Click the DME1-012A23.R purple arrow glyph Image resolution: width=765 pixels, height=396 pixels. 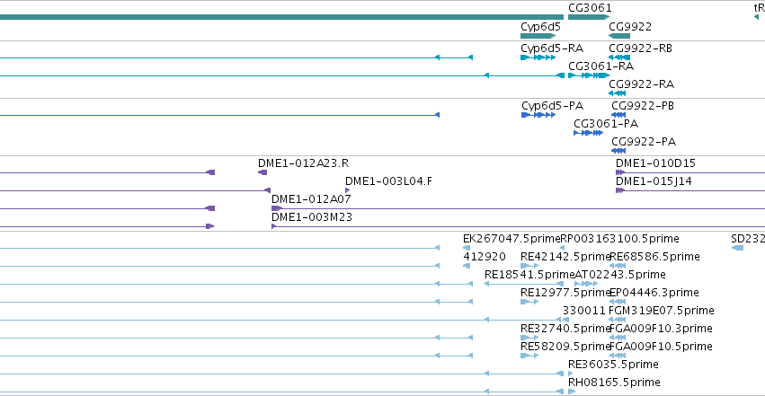click(262, 172)
